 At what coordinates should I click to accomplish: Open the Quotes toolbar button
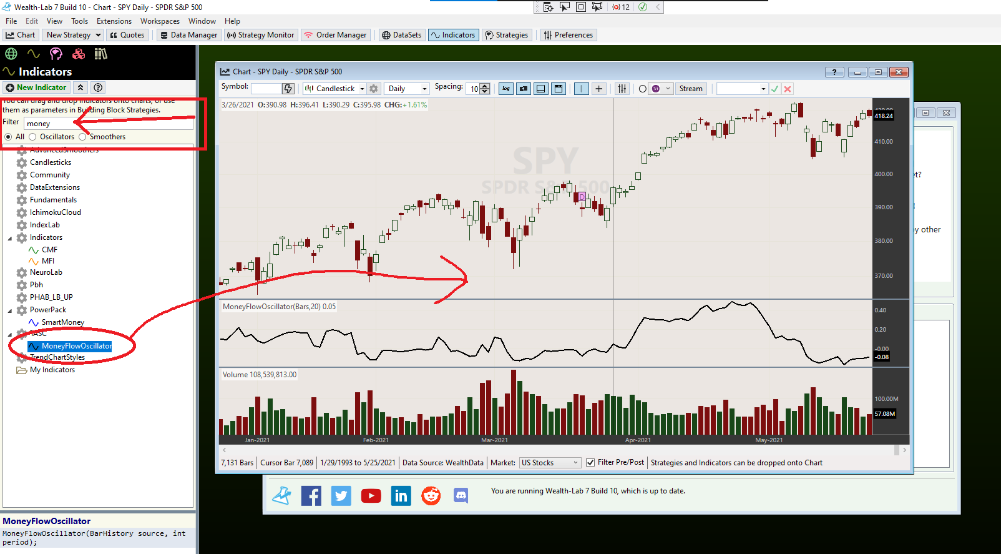tap(127, 35)
